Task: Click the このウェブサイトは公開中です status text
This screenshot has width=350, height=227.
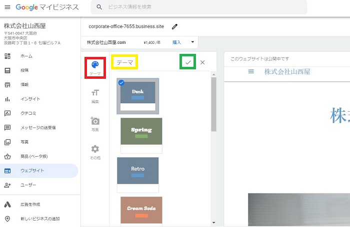Action: 260,59
